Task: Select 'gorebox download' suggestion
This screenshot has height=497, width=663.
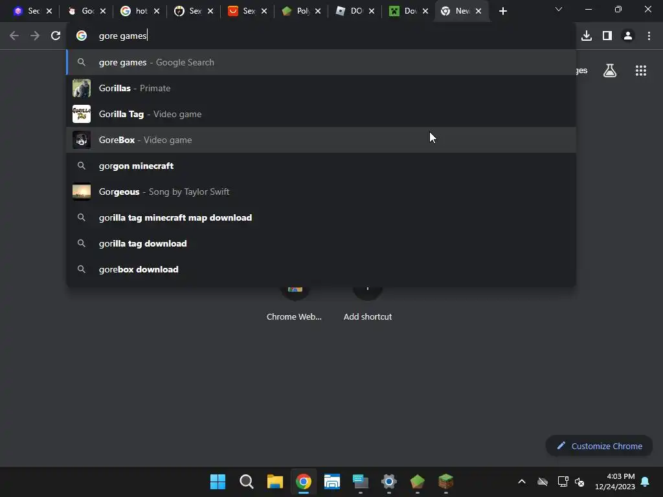Action: [321, 269]
